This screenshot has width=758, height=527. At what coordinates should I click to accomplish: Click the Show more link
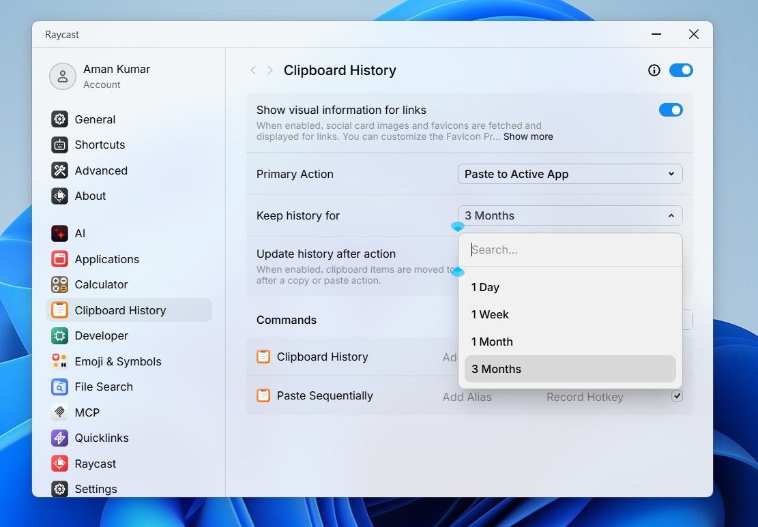tap(527, 136)
